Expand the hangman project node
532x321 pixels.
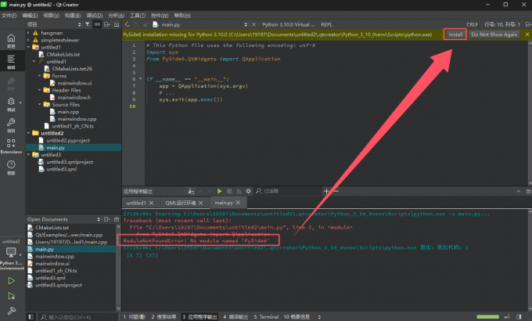[x=30, y=33]
